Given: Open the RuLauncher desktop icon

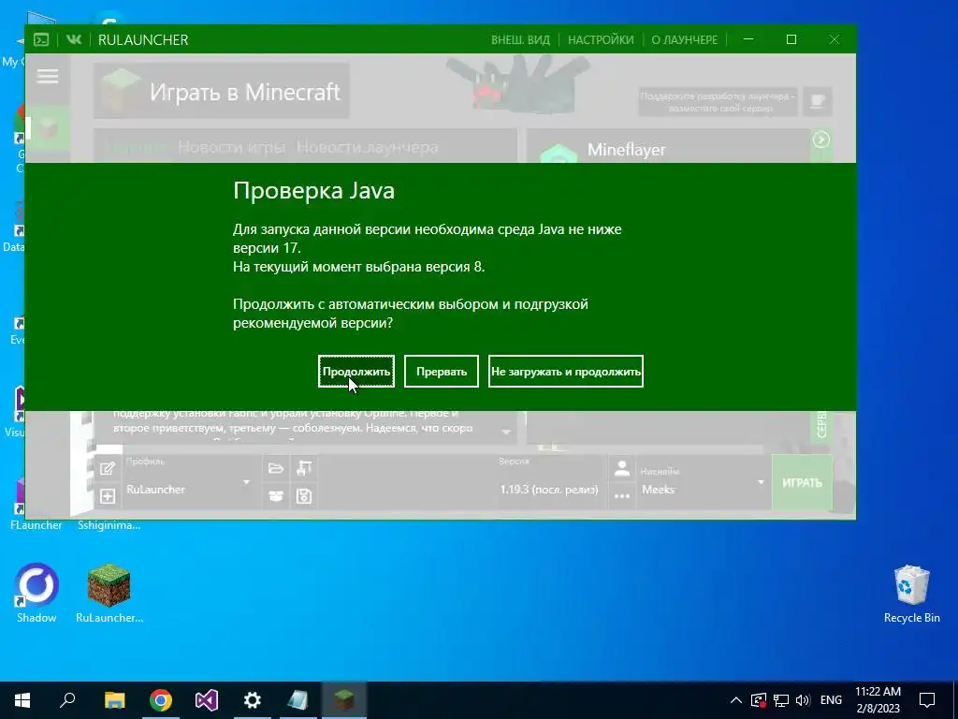Looking at the screenshot, I should tap(109, 593).
